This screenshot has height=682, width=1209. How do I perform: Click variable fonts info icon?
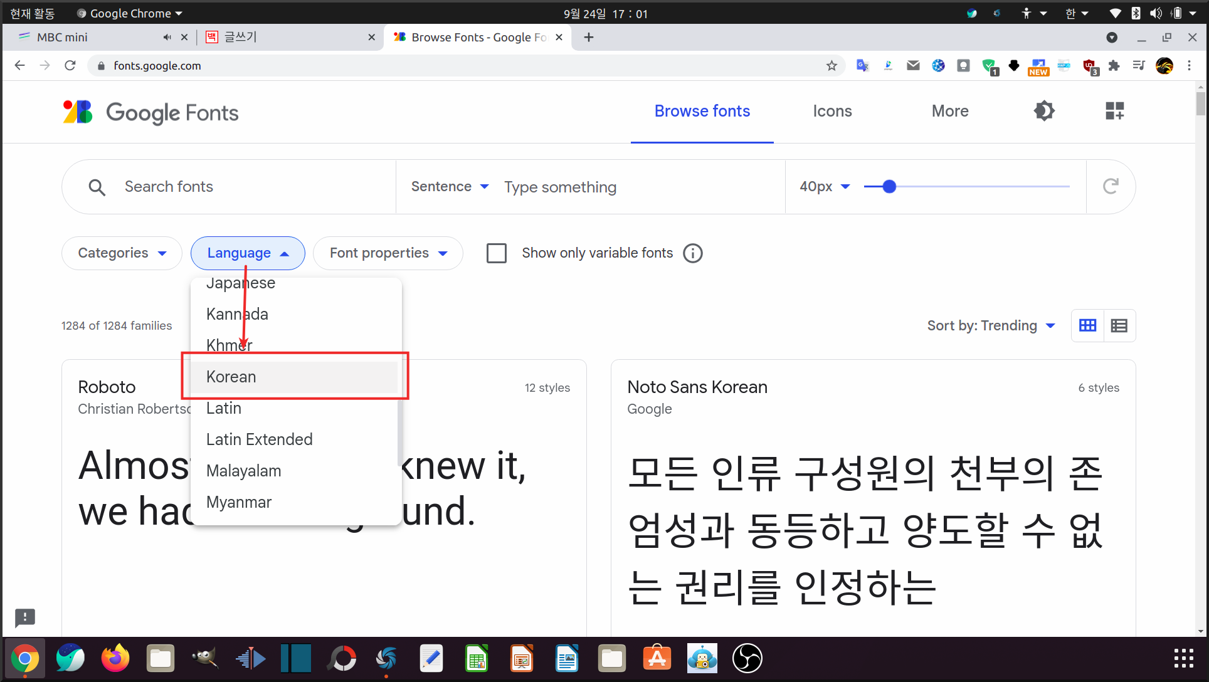693,253
